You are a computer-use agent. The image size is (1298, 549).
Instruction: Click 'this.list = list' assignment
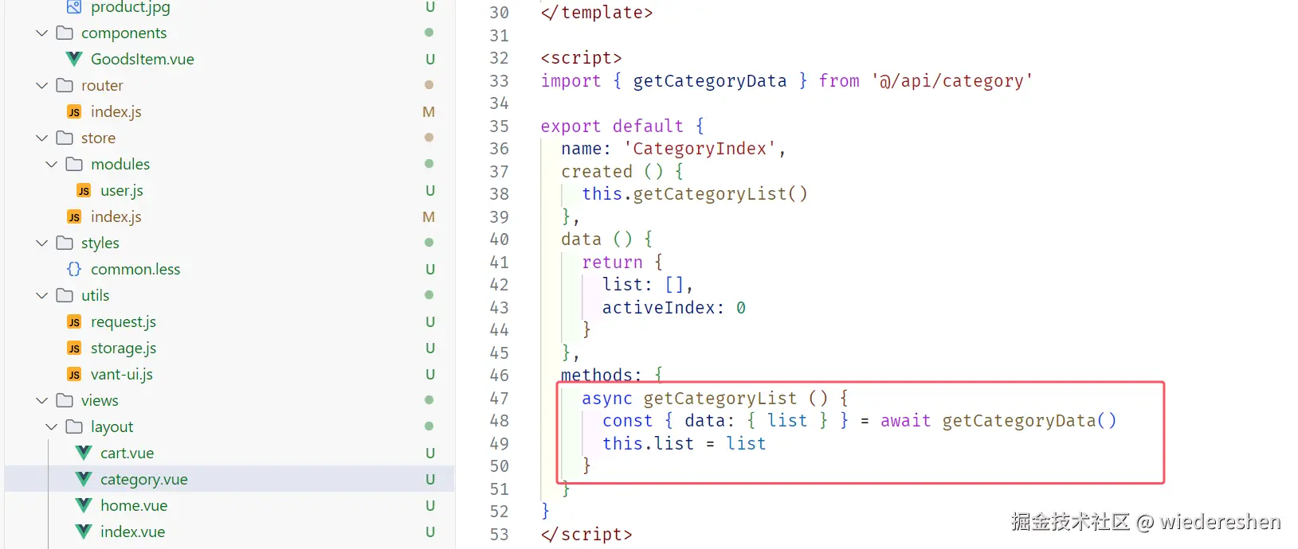pos(684,444)
